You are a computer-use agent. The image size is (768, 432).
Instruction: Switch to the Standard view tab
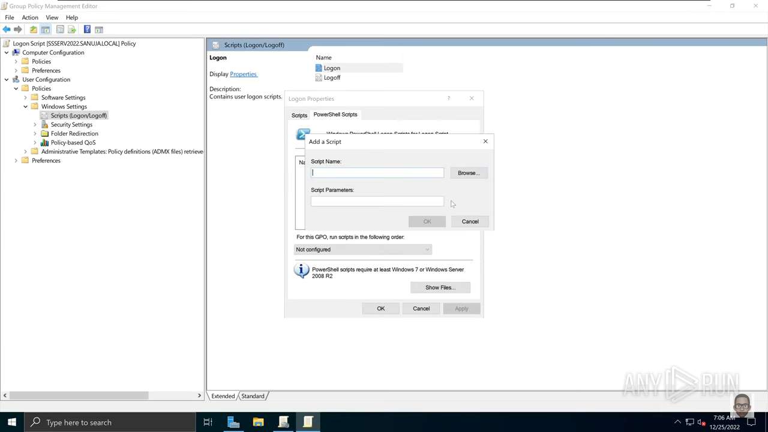253,396
